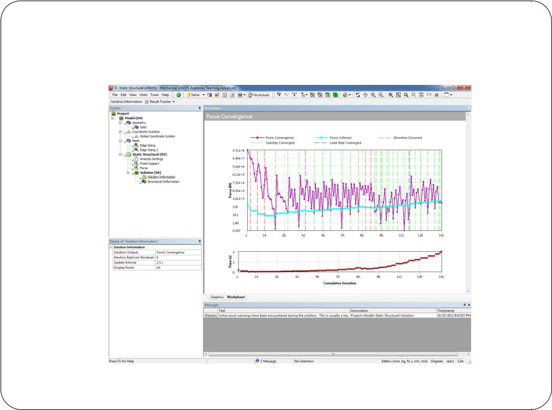
Task: Collapse the Solution Information details group
Action: click(111, 247)
